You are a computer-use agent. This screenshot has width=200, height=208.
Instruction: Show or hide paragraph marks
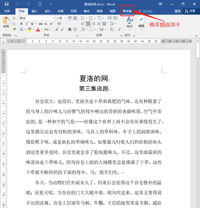click(119, 29)
